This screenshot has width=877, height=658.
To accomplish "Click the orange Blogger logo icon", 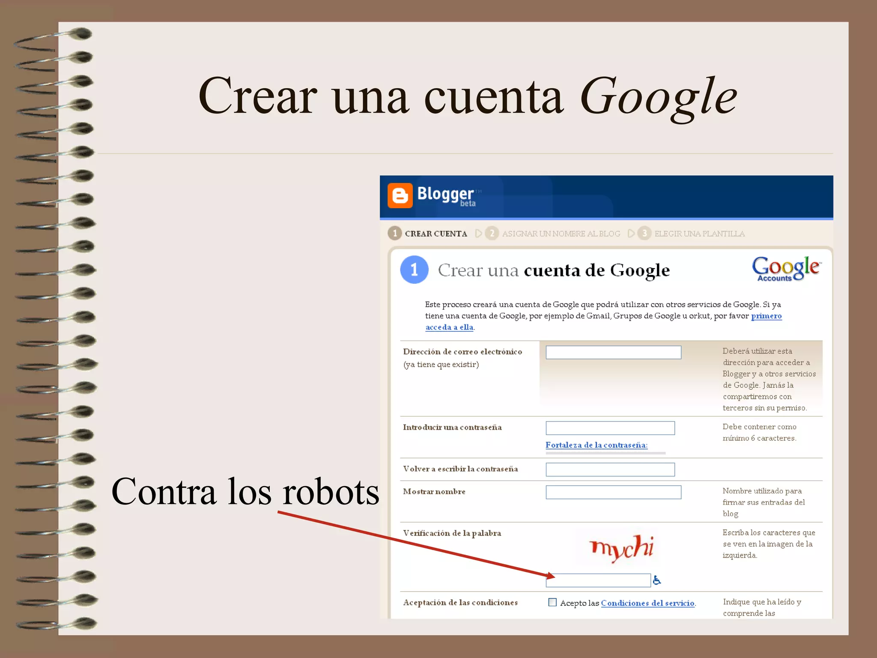I will click(400, 196).
